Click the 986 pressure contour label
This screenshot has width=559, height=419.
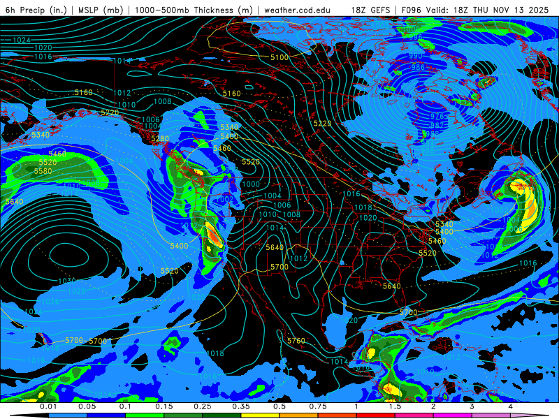tap(418, 67)
